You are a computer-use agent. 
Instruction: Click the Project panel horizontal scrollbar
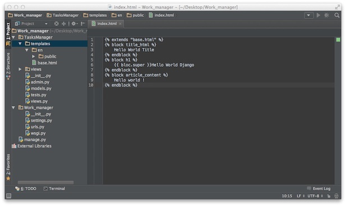[45, 182]
